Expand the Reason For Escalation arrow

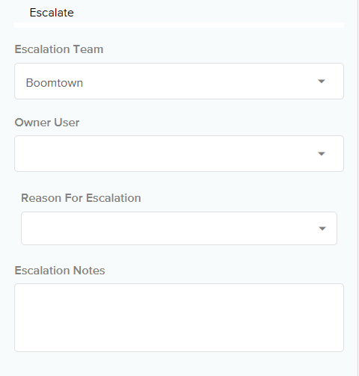click(322, 229)
